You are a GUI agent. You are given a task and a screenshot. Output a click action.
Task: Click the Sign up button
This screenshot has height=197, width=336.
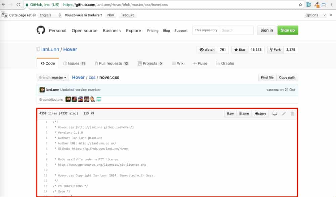click(288, 30)
